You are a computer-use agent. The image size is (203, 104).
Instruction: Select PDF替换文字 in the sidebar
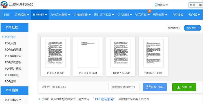(13, 100)
